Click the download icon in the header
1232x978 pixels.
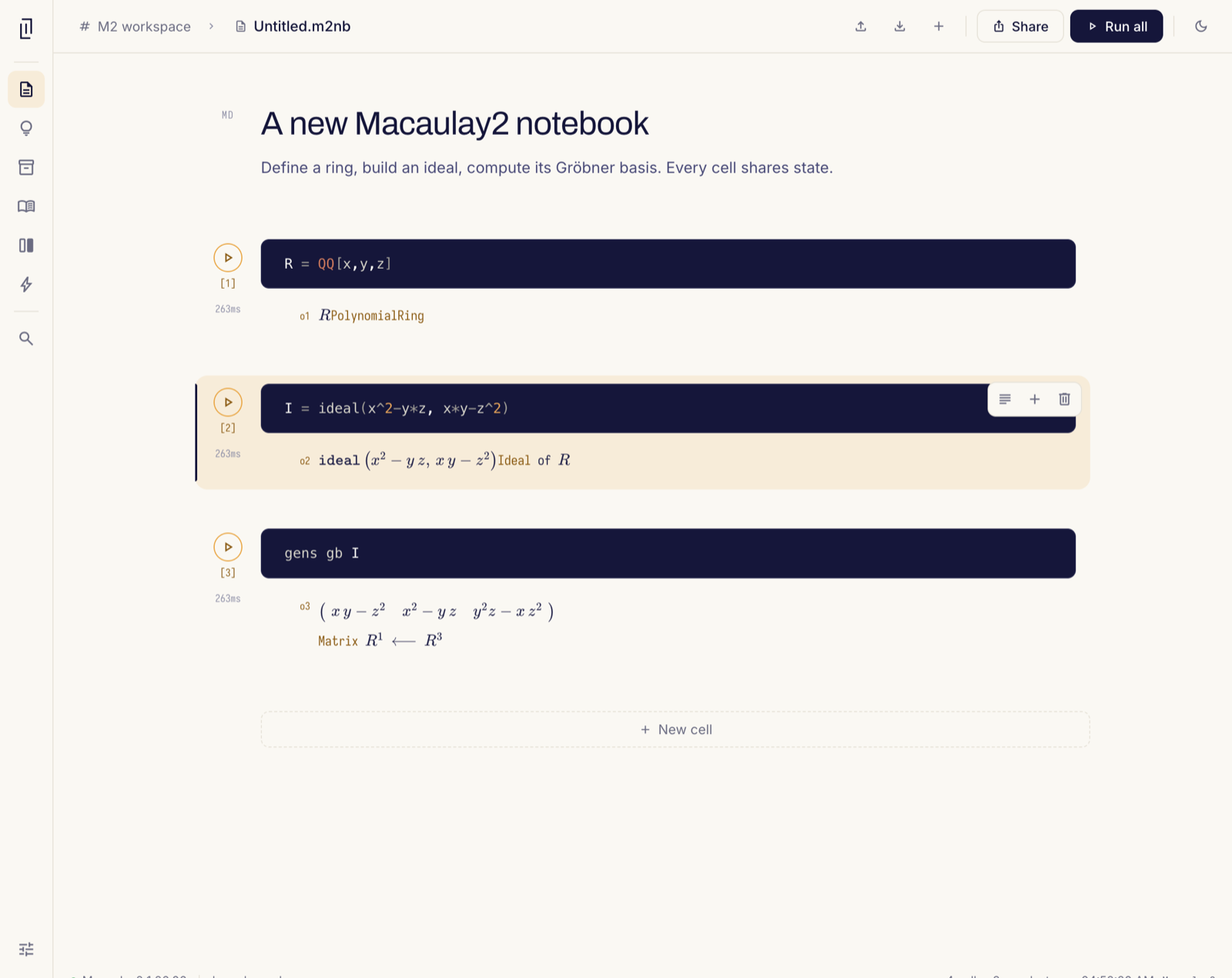point(899,26)
